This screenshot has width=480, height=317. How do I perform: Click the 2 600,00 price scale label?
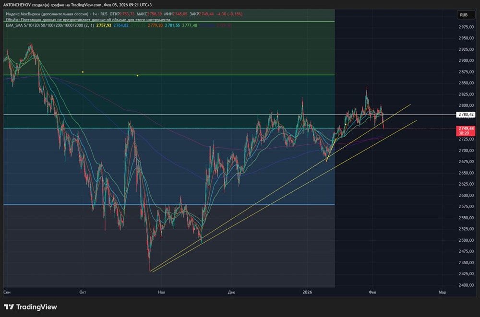click(x=466, y=195)
